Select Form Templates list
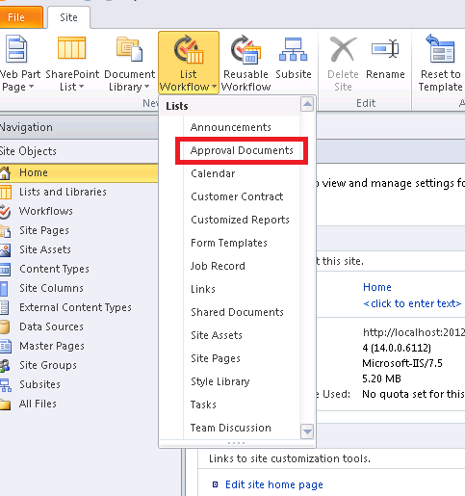The image size is (465, 496). coord(229,243)
